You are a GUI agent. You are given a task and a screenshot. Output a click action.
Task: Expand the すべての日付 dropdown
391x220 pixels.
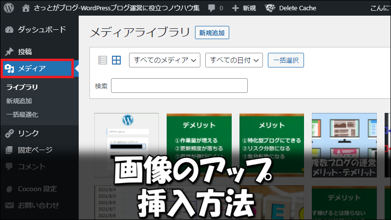pyautogui.click(x=234, y=60)
